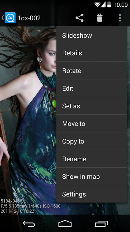
Task: Delete photo with trash icon
Action: tap(100, 18)
